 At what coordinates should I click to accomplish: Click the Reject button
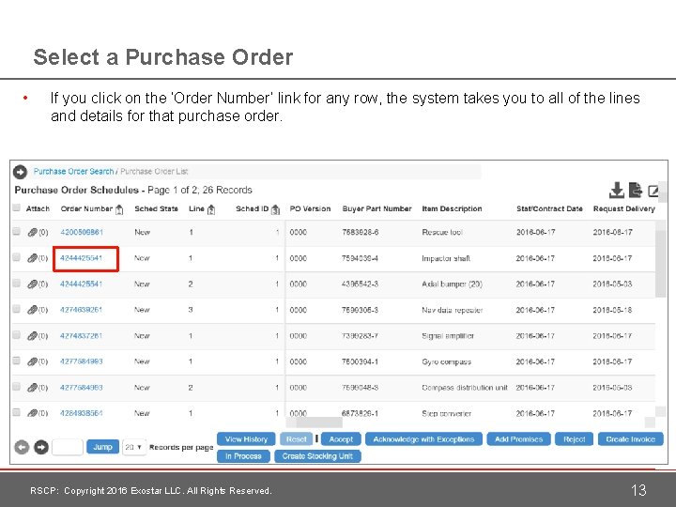[575, 439]
